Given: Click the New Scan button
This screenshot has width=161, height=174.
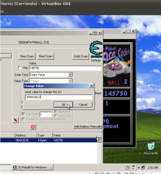Looking at the screenshot, I should 27,56.
